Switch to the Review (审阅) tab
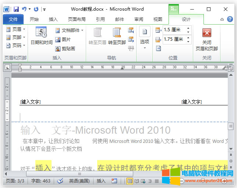Viewport: 237px width, 188px height. pyautogui.click(x=139, y=19)
